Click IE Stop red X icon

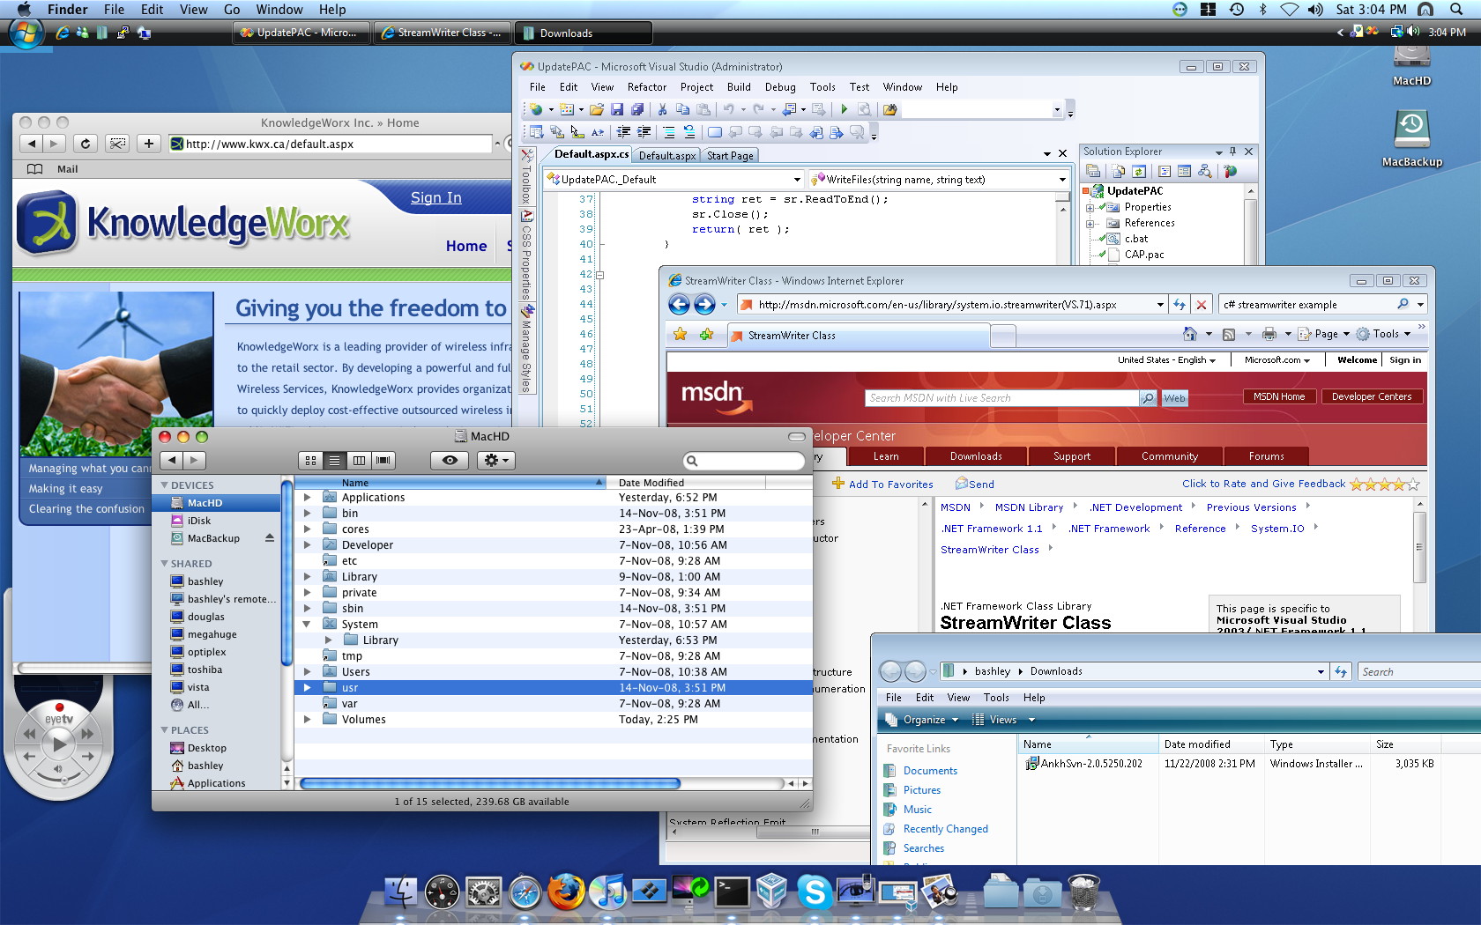point(1201,305)
